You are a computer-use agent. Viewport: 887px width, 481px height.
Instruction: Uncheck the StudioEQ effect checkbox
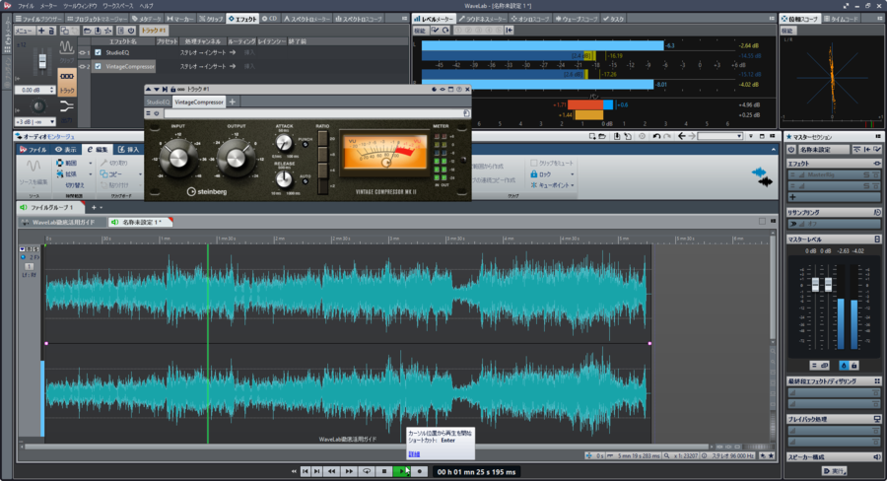[x=98, y=52]
